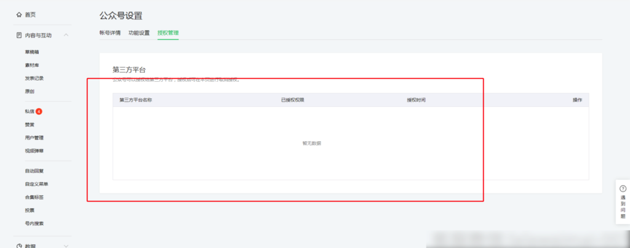Open the 原创 sidebar item

pyautogui.click(x=30, y=91)
